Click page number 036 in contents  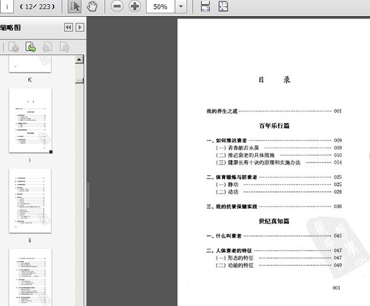point(338,206)
